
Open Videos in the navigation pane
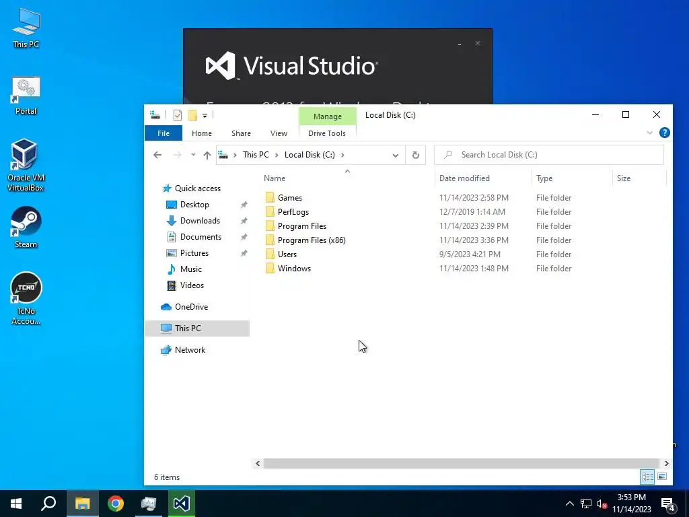pyautogui.click(x=192, y=285)
